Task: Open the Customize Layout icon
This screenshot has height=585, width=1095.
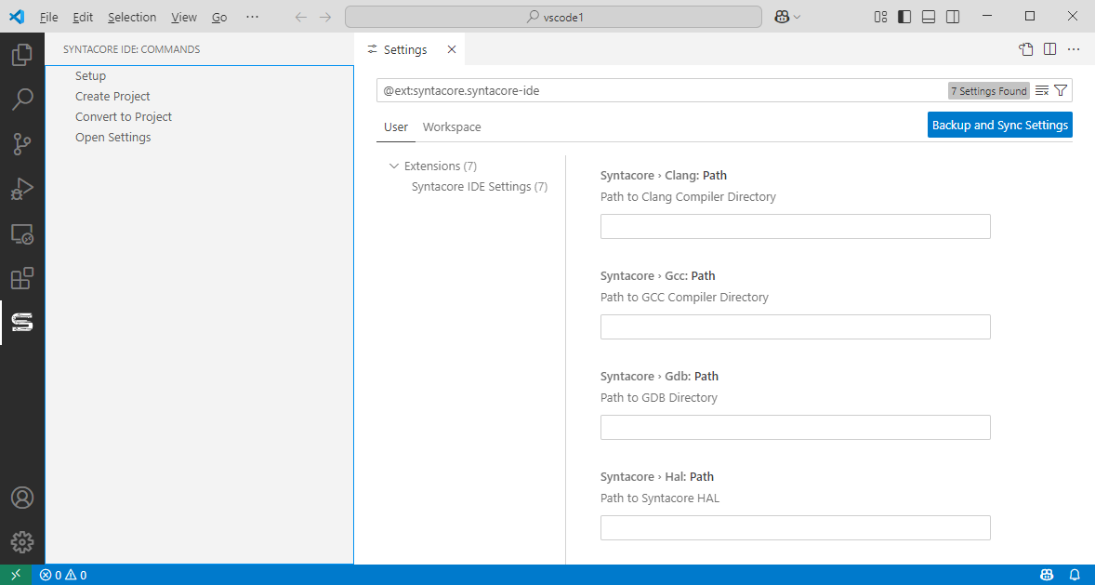Action: pos(880,17)
